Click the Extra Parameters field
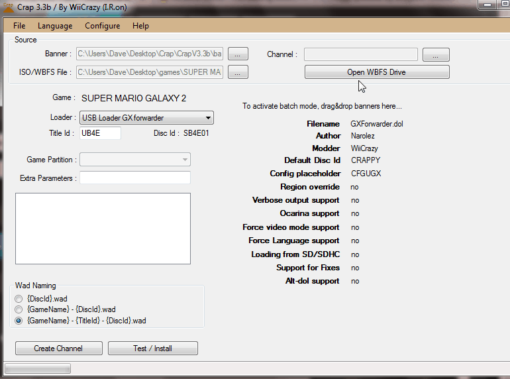This screenshot has width=510, height=379. click(x=135, y=178)
